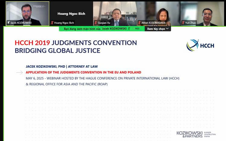The width and height of the screenshot is (226, 141).
Task: Click 'JACEK KOZIKOWSKI, PHD | ATTORNEY AT LAW' text
Action: pos(62,67)
